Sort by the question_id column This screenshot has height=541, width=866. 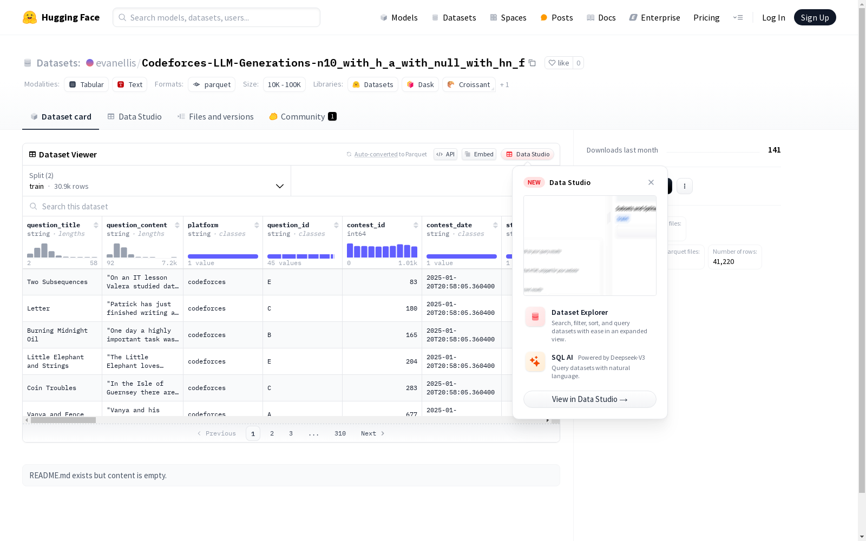(x=336, y=225)
